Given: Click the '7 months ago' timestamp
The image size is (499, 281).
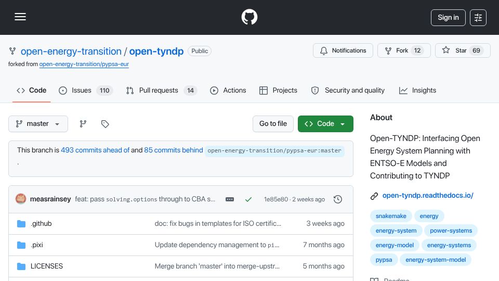Looking at the screenshot, I should 324,245.
